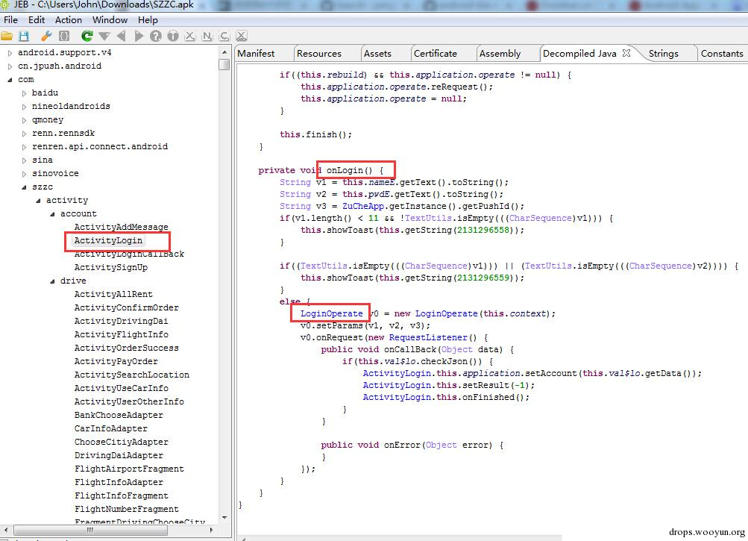Click the question mark help icon
Image resolution: width=748 pixels, height=541 pixels.
click(x=156, y=36)
